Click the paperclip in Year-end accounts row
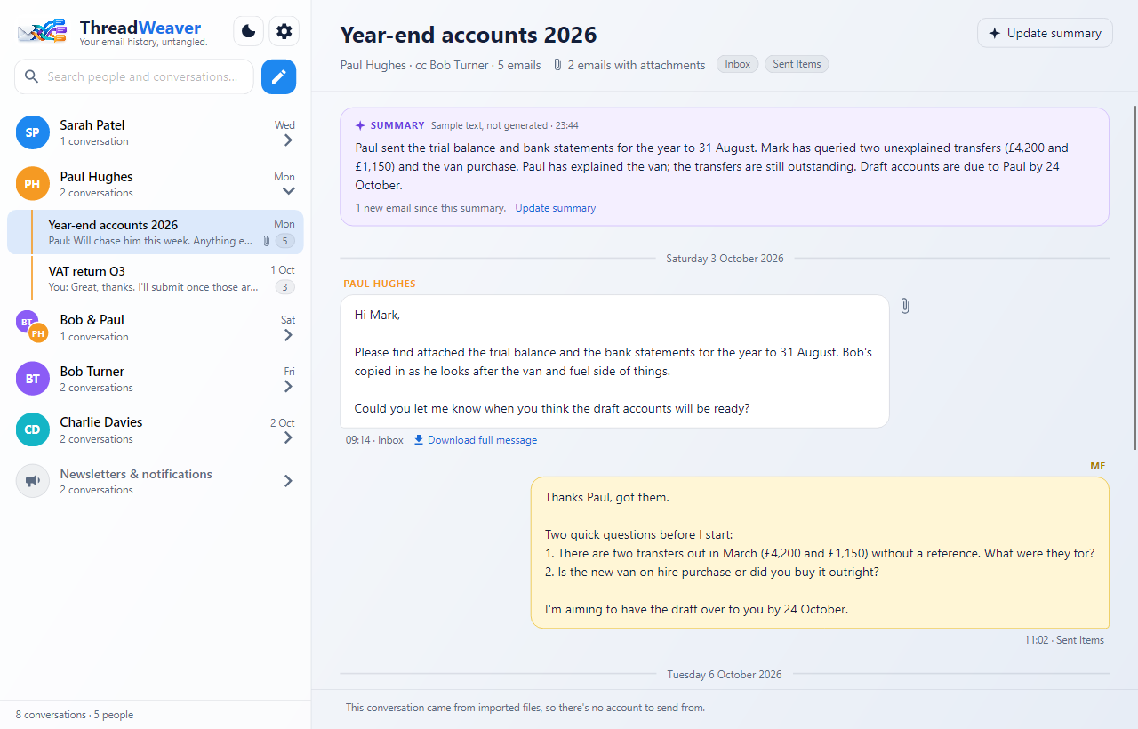The image size is (1138, 729). tap(267, 241)
